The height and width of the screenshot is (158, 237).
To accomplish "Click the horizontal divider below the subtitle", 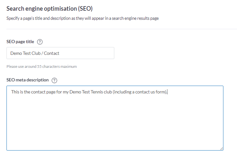I will pyautogui.click(x=122, y=29).
